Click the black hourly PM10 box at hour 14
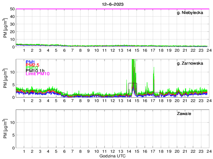 [x=132, y=83]
